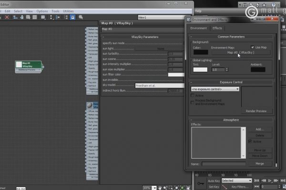Click the assign material to selection icon
The width and height of the screenshot is (286, 190).
pos(22,17)
